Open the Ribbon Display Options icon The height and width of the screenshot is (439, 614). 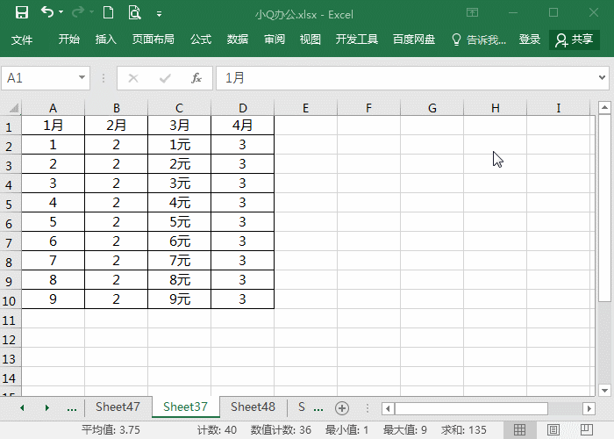[x=472, y=13]
